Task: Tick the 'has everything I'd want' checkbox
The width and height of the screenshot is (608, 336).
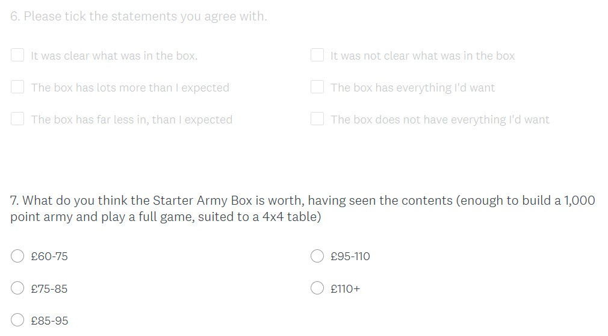Action: tap(317, 87)
